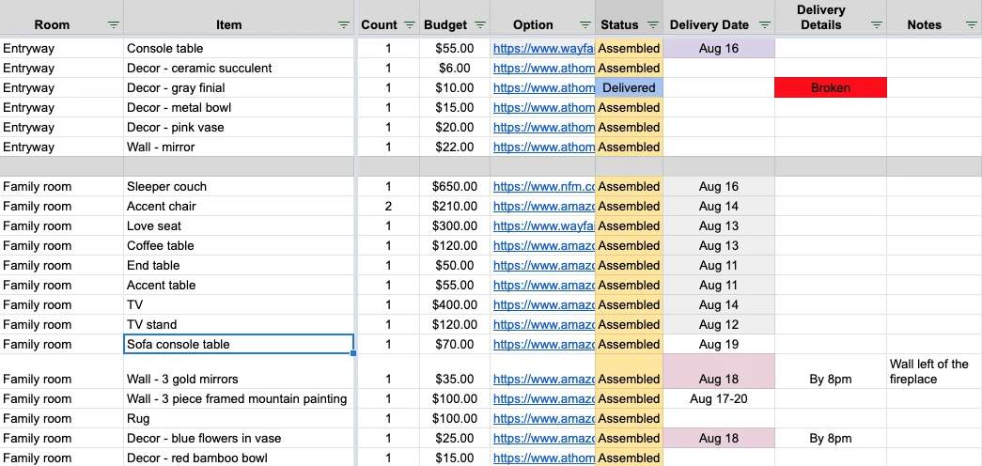Select the red Broken cell
This screenshot has height=466, width=982.
coord(831,87)
